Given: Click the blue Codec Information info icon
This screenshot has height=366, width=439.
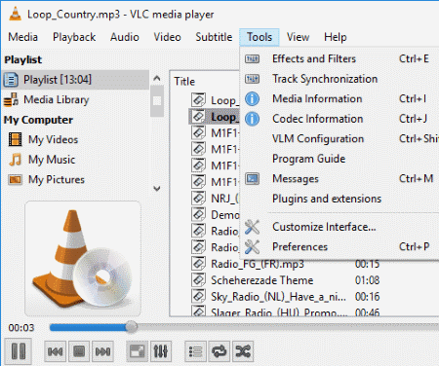Looking at the screenshot, I should point(252,119).
